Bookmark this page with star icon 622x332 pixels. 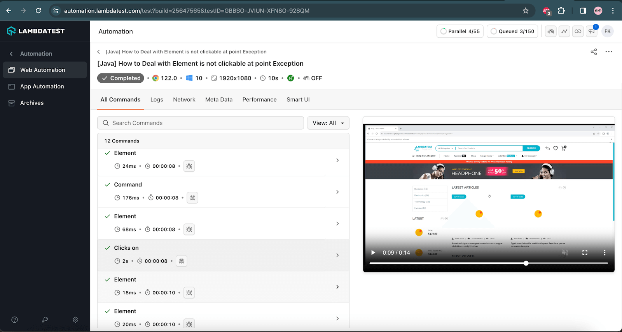coord(526,11)
